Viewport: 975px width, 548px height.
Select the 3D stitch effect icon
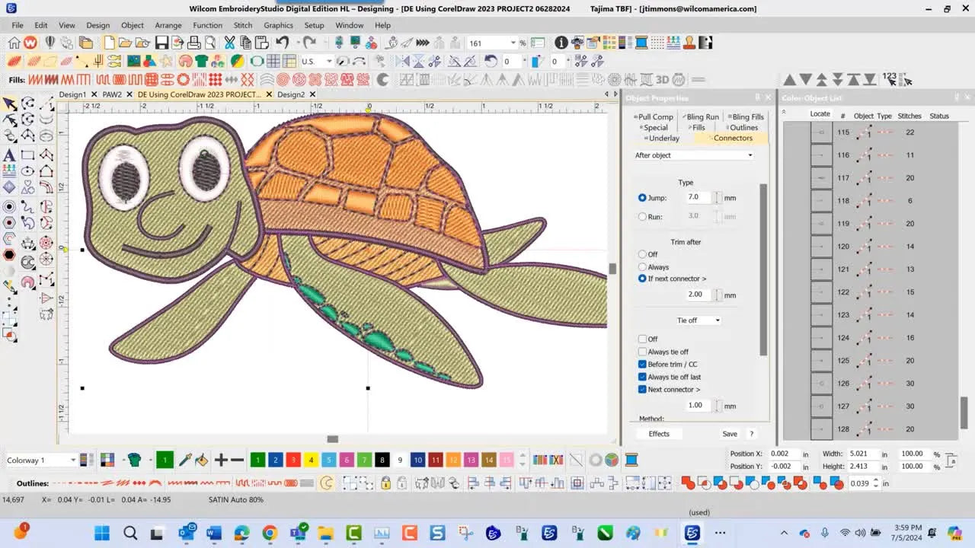662,79
